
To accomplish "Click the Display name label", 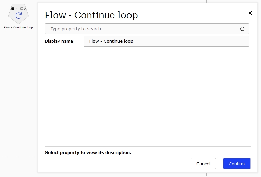I will pos(59,41).
